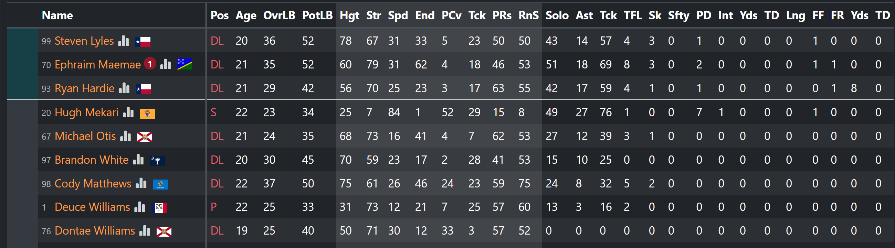Sort by the Spd column header
The image size is (895, 248).
point(398,15)
